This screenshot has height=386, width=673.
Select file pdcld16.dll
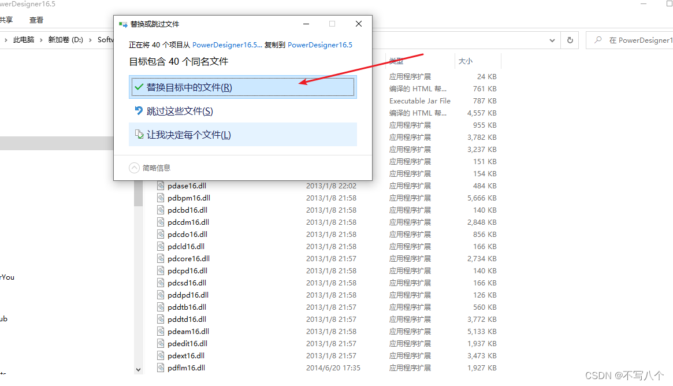(186, 247)
